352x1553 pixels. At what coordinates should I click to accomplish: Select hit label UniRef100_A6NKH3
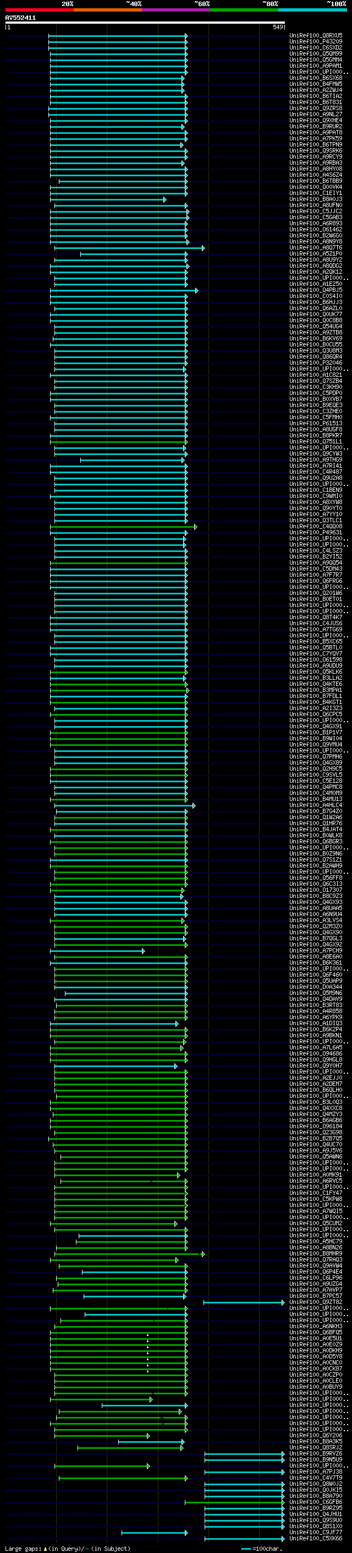(316, 1327)
